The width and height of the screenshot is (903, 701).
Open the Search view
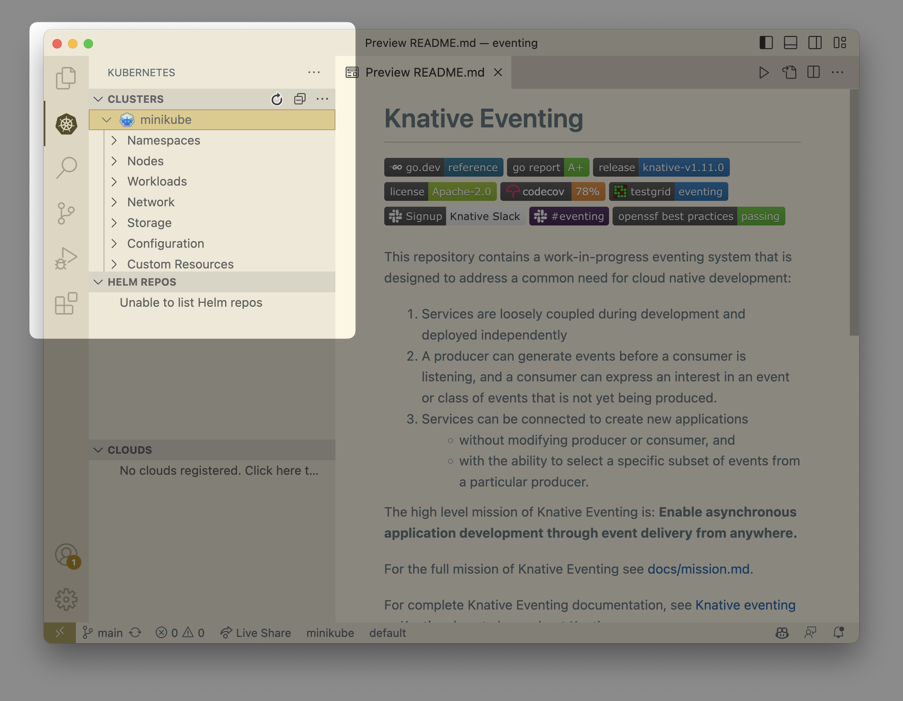(66, 167)
